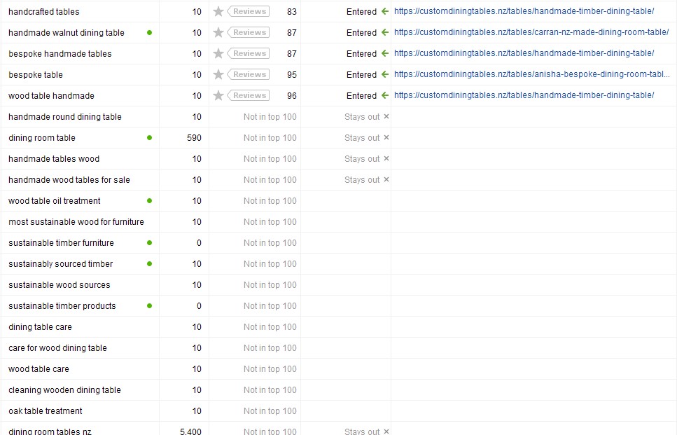
Task: Click 'Not in top 100' for oak table treatment
Action: [270, 411]
